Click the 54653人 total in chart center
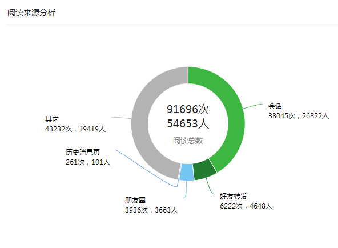The image size is (338, 248). [188, 123]
